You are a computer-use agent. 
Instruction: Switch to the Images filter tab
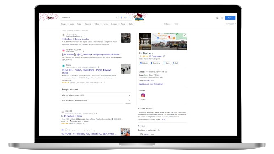[64, 24]
